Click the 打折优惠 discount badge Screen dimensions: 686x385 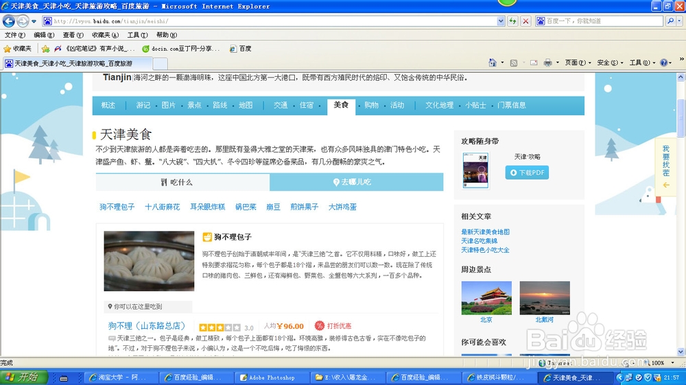tap(333, 326)
